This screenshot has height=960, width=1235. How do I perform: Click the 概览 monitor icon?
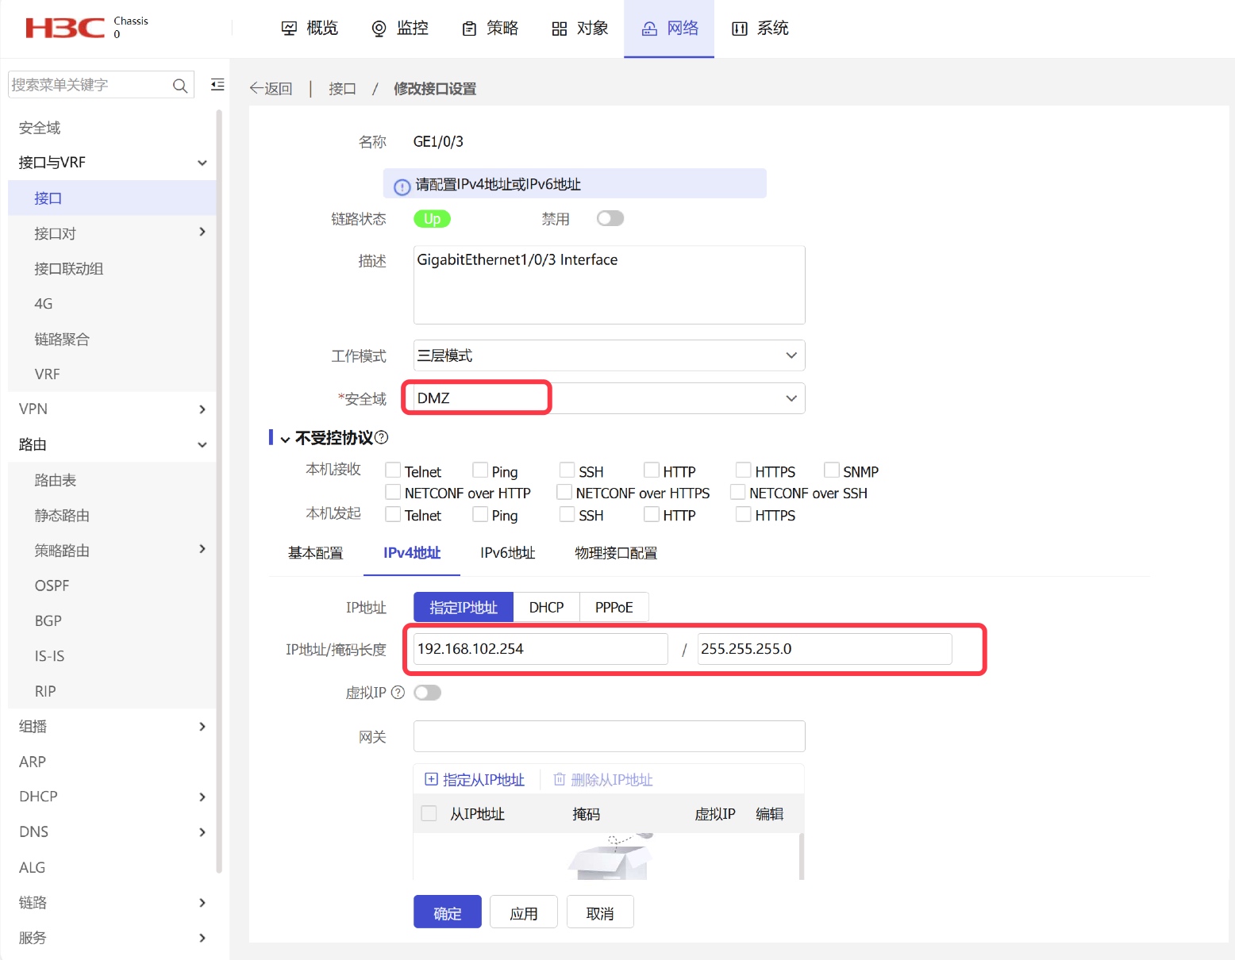pos(290,29)
